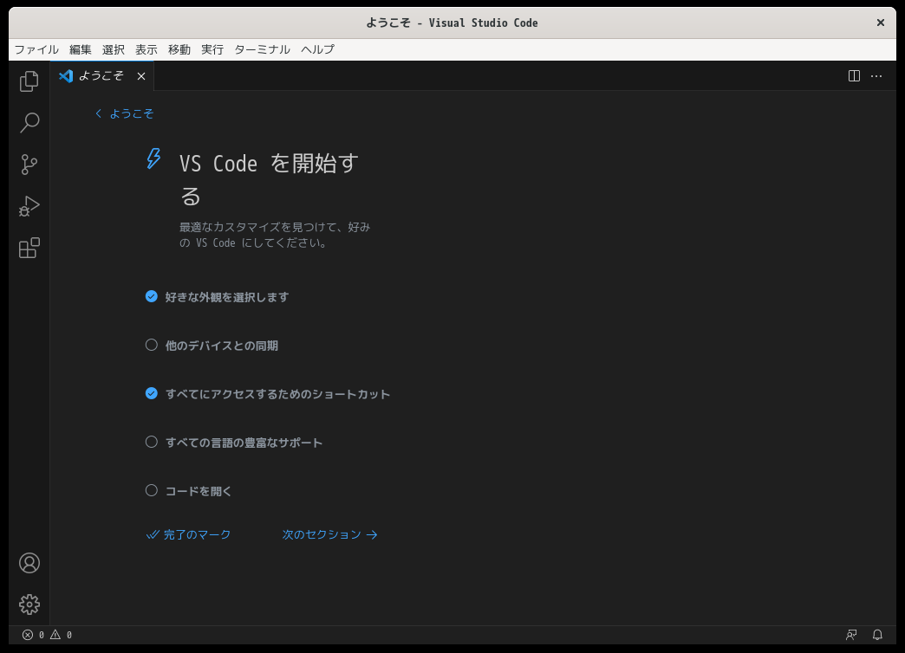Open the editor More Actions ellipsis

click(x=876, y=76)
